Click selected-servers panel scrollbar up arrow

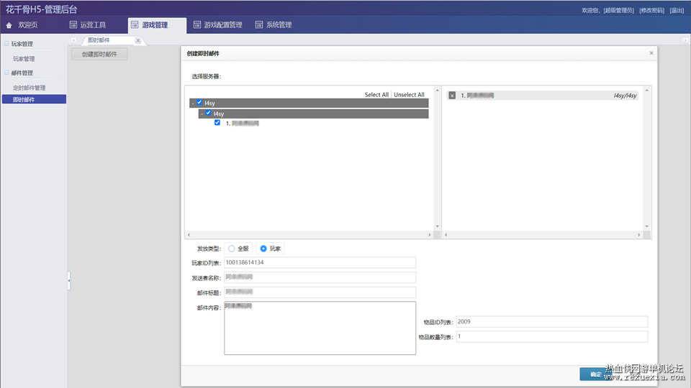tap(646, 90)
